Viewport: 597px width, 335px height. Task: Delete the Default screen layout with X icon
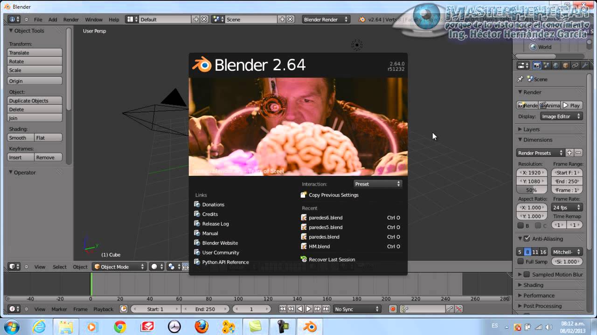pyautogui.click(x=204, y=20)
